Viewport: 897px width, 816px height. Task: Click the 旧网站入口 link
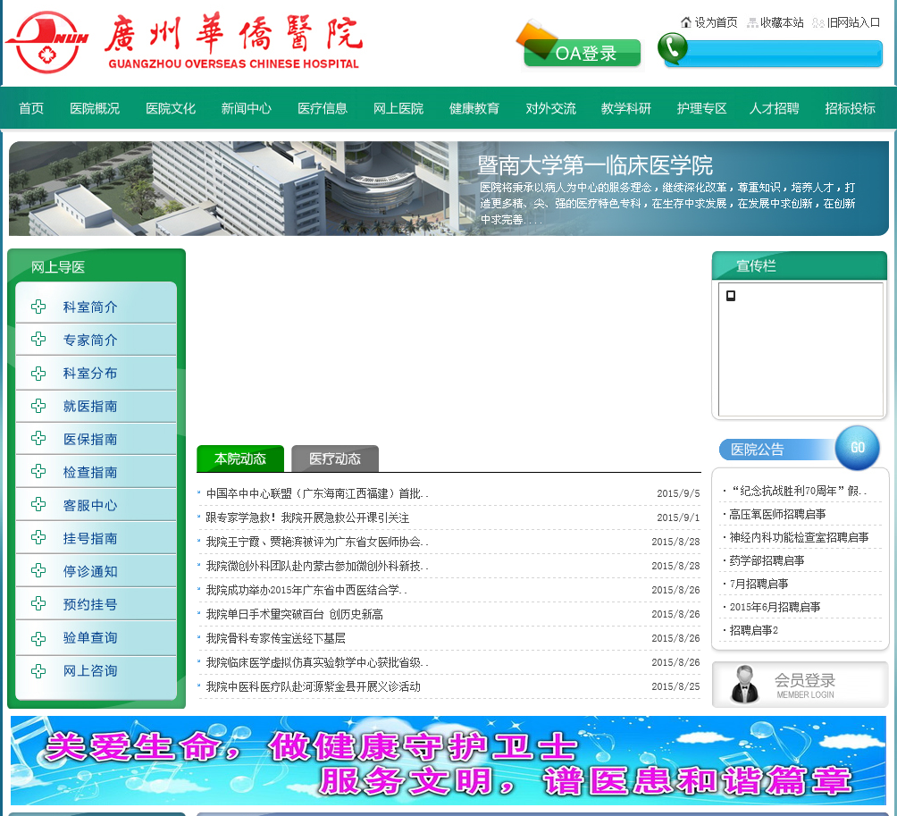click(853, 23)
